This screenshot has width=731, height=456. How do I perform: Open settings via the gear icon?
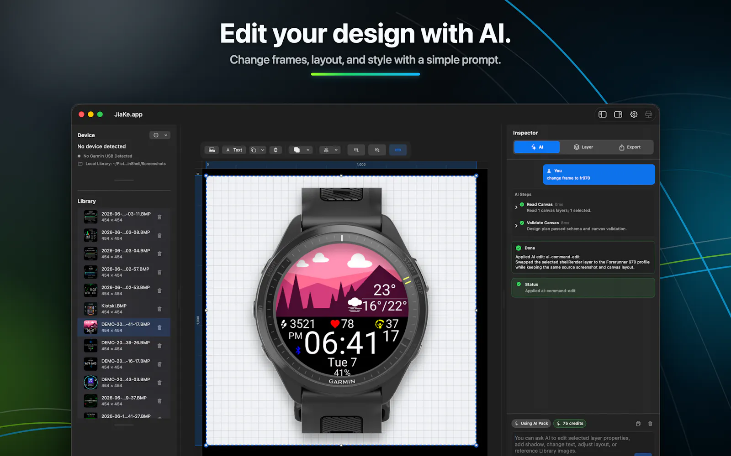click(x=634, y=114)
